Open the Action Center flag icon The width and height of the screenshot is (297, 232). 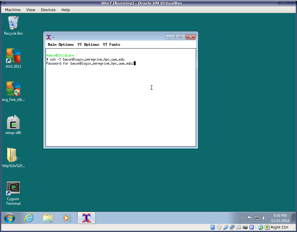tap(249, 218)
